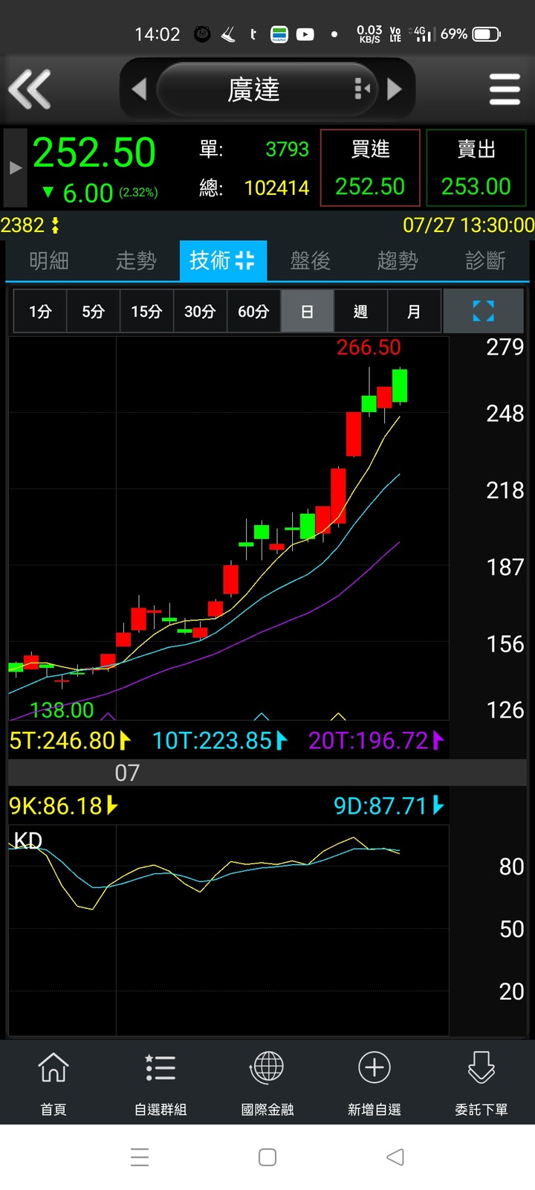Open 5T:246.80 moving average setting
Screen dimensions: 535x1190
(71, 741)
